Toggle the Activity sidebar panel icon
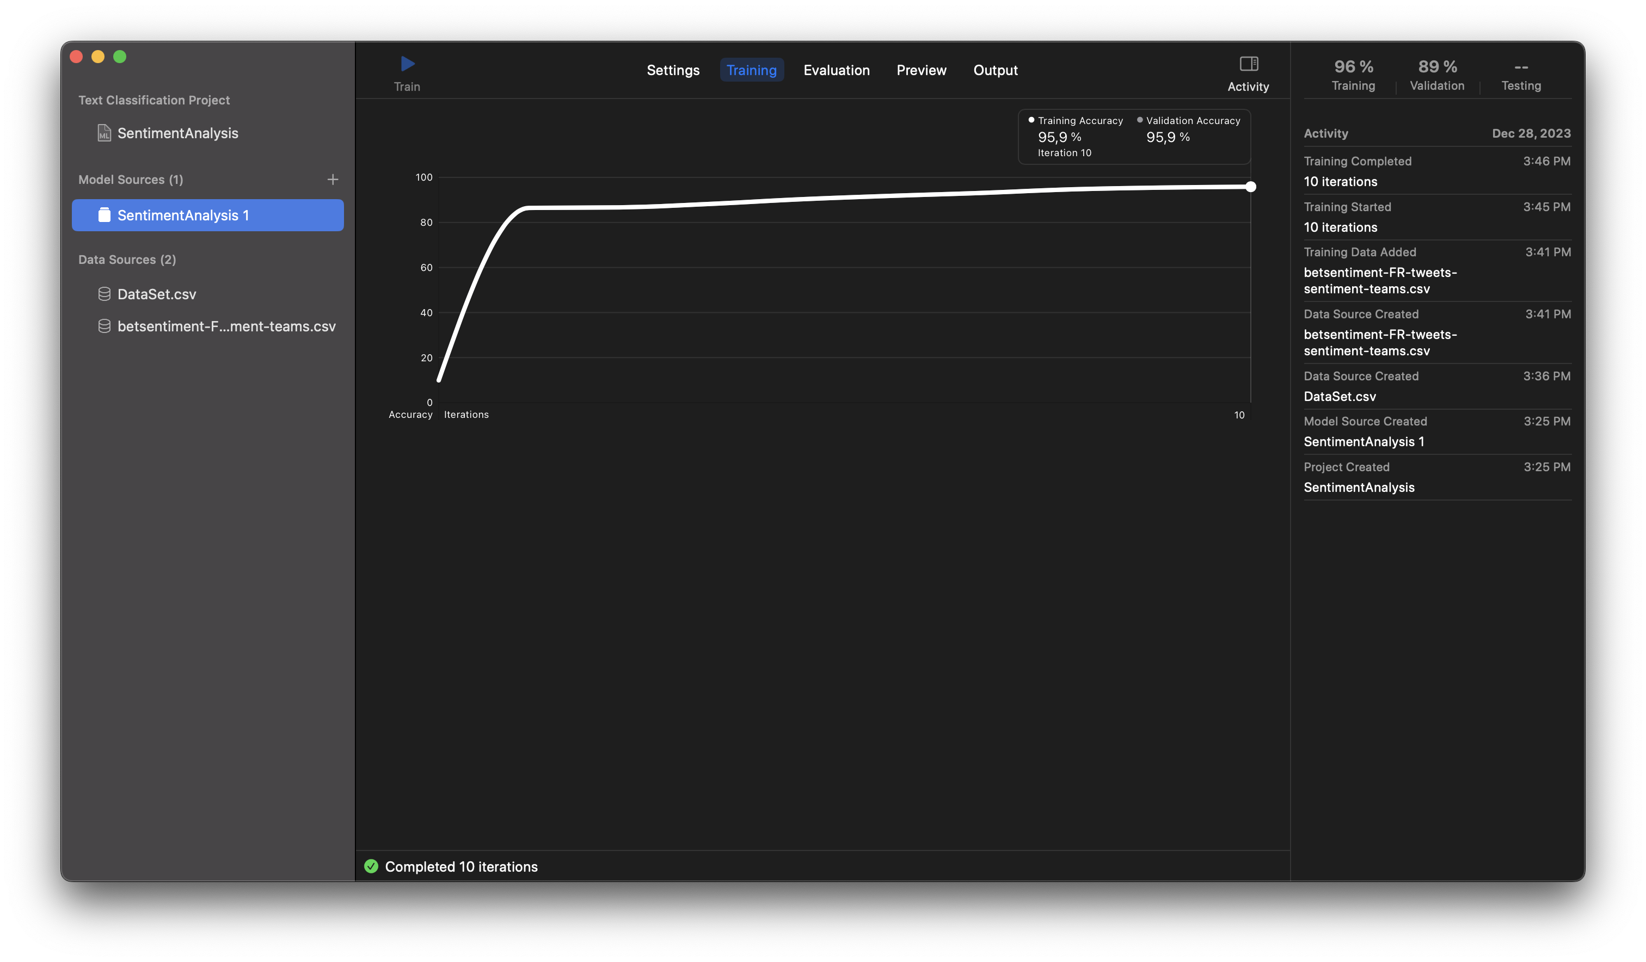1646x962 pixels. pyautogui.click(x=1248, y=64)
